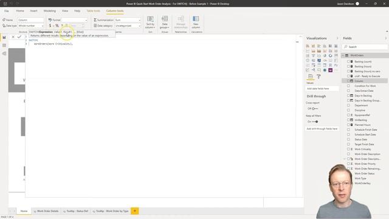Open more visuals ellipsis
Image resolution: width=389 pixels, height=219 pixels.
[336, 71]
